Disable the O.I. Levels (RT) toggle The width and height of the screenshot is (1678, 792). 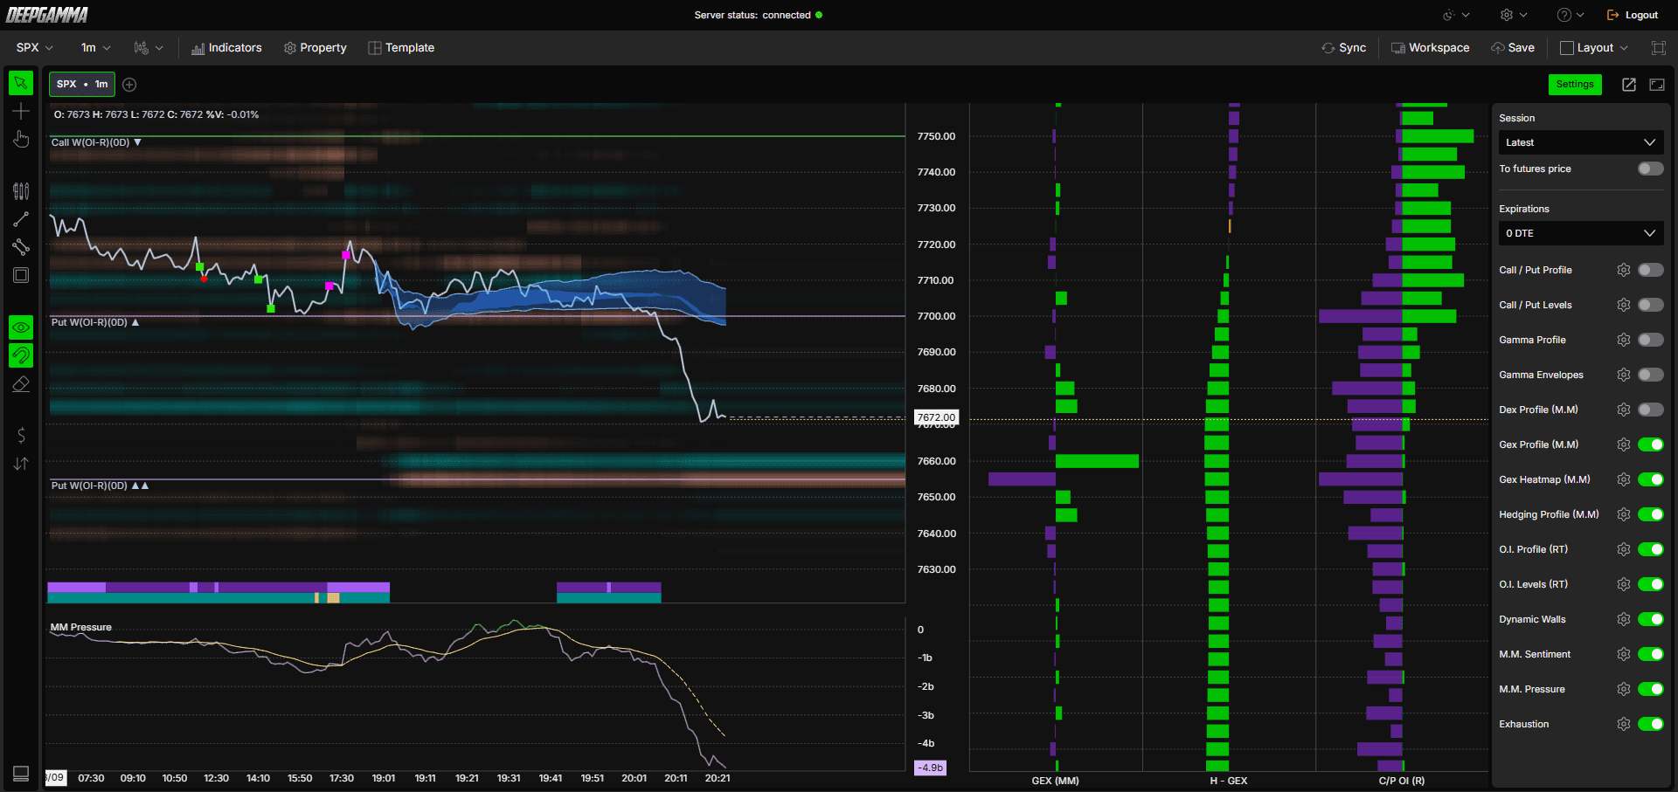pos(1650,584)
